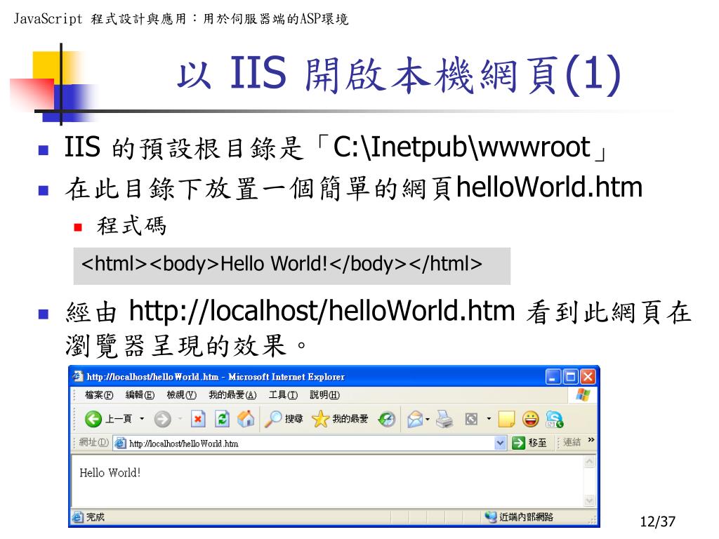
Task: Click the smiley face toolbar icon
Action: (531, 419)
